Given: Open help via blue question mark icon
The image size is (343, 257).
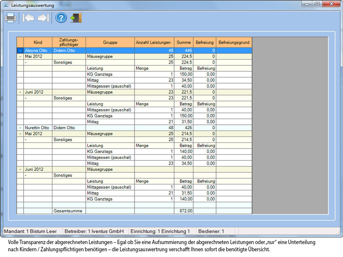Looking at the screenshot, I should click(x=61, y=18).
